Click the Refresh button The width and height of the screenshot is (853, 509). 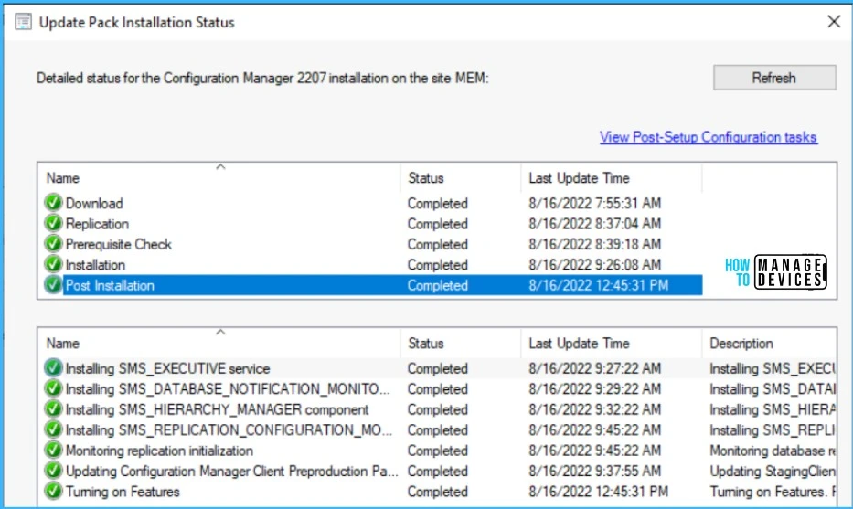[774, 78]
